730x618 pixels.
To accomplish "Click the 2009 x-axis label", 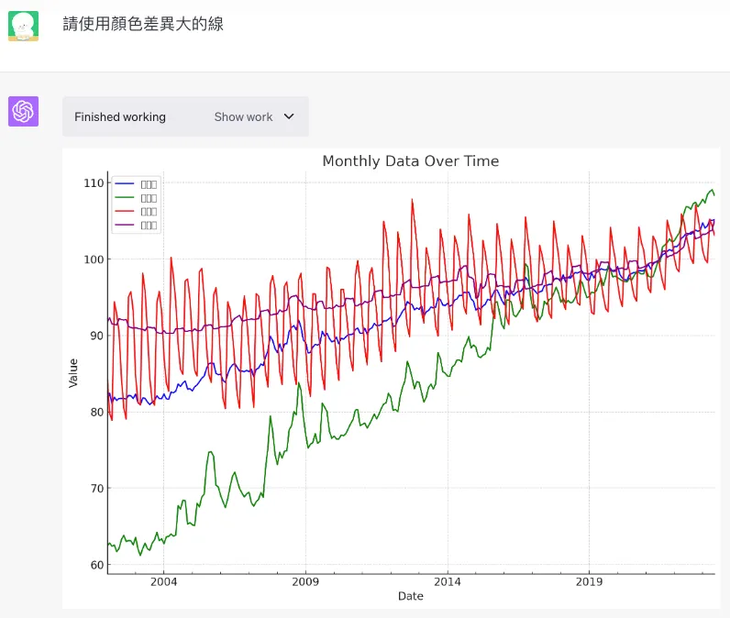I will tap(305, 581).
